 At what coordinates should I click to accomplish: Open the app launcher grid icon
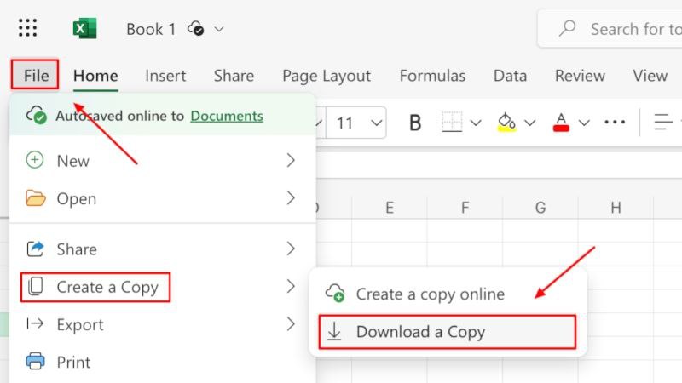click(27, 28)
